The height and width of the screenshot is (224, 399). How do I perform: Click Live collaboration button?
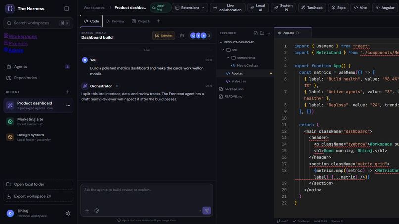[x=228, y=8]
